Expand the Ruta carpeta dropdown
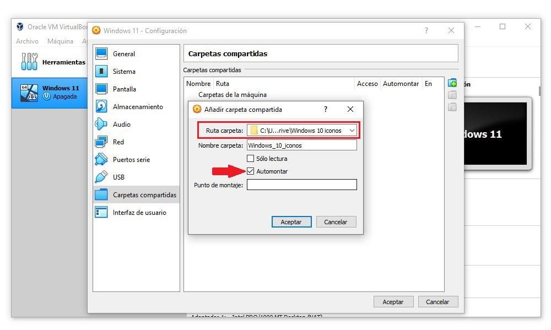 click(352, 131)
